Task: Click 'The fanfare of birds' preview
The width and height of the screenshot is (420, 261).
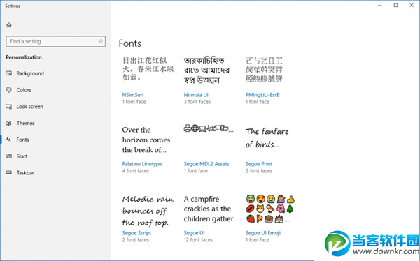Action: click(x=267, y=138)
